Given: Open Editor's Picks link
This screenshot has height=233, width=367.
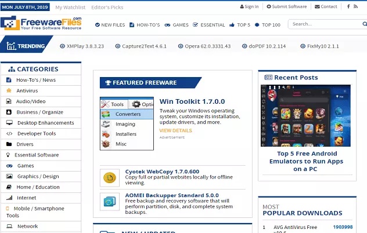Looking at the screenshot, I should (107, 7).
